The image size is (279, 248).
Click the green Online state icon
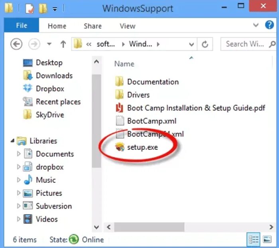(x=74, y=239)
